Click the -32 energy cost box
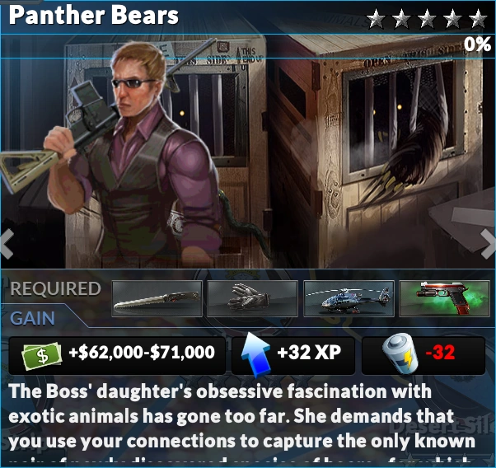 (x=423, y=356)
